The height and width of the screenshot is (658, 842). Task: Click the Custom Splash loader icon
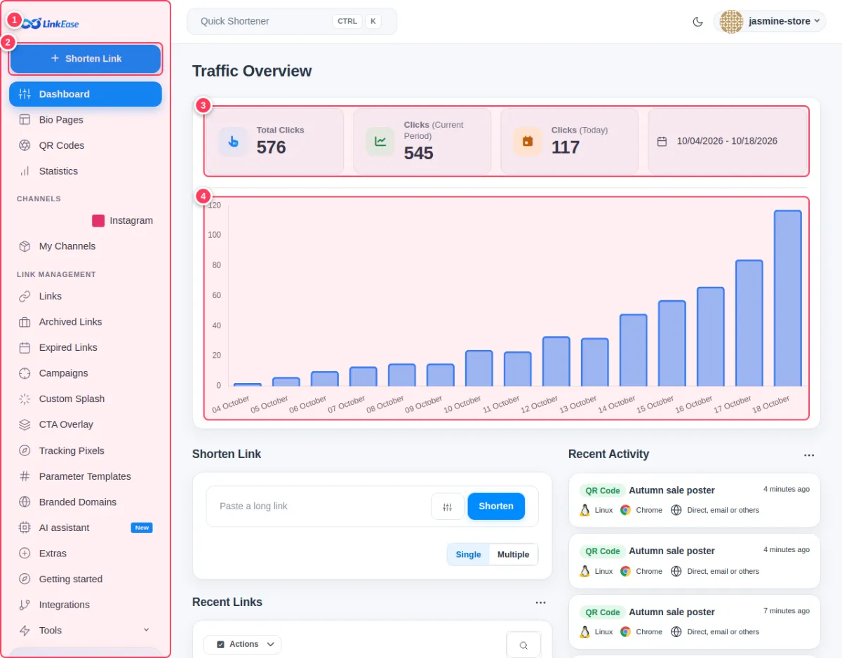pos(25,399)
